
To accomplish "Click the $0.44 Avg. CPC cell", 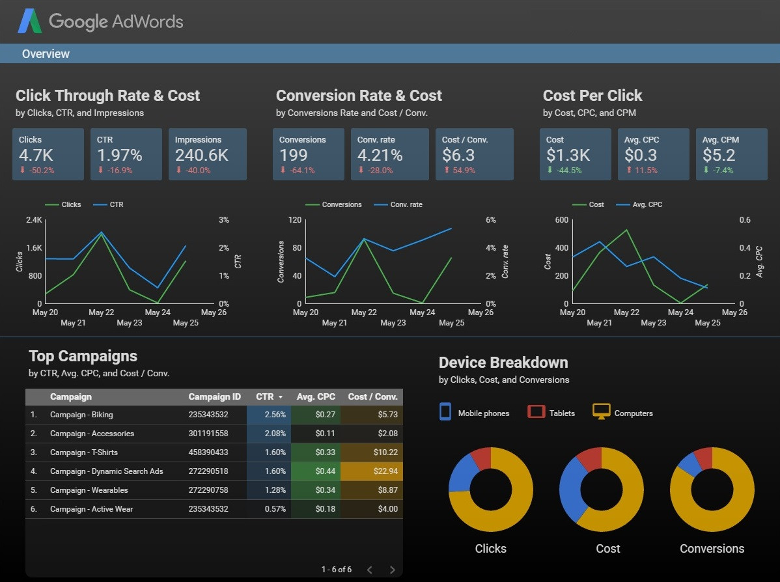I will [x=316, y=471].
